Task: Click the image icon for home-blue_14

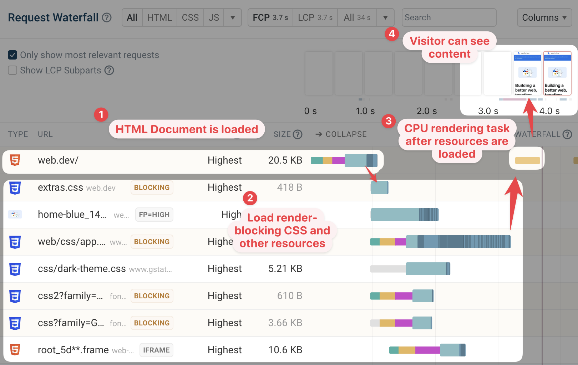Action: [15, 215]
